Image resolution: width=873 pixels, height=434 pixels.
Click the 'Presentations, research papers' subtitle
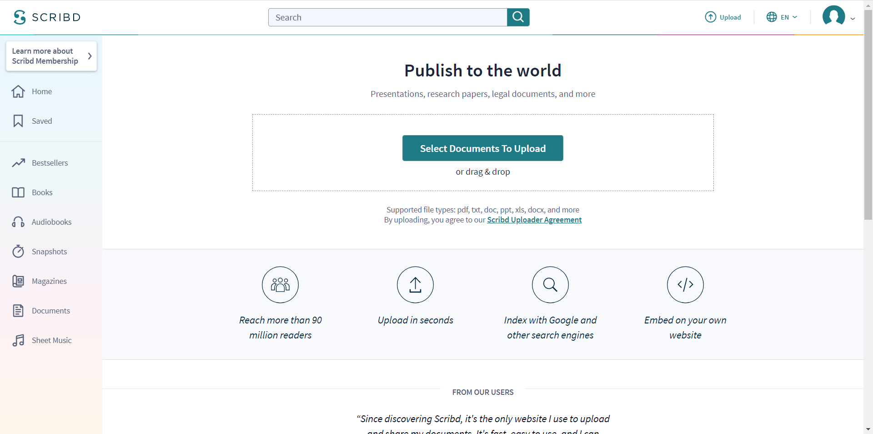483,94
